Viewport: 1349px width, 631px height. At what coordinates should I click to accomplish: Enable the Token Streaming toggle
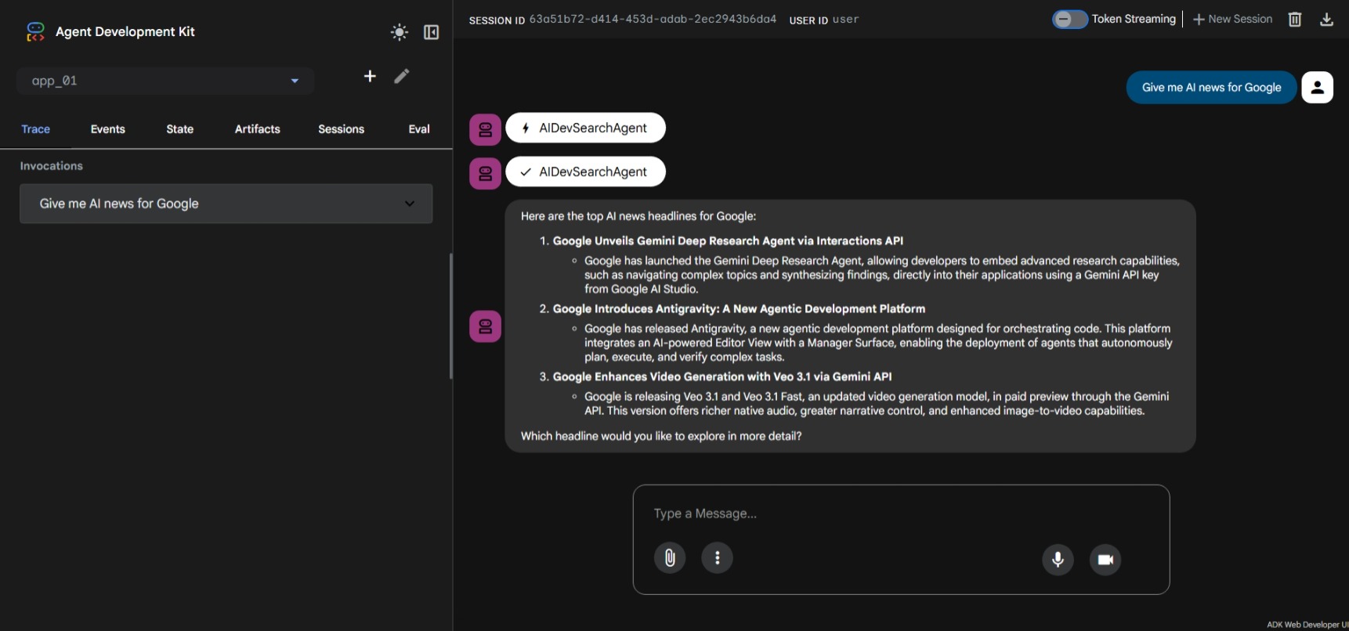(1069, 20)
